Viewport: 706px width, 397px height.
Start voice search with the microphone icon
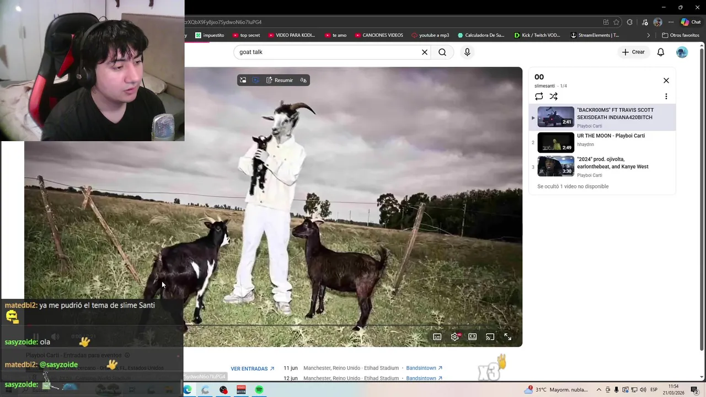pyautogui.click(x=467, y=52)
